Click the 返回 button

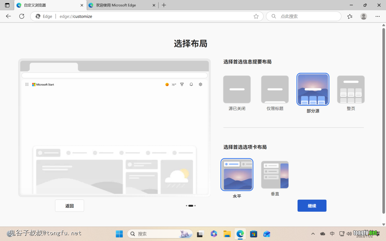69,206
